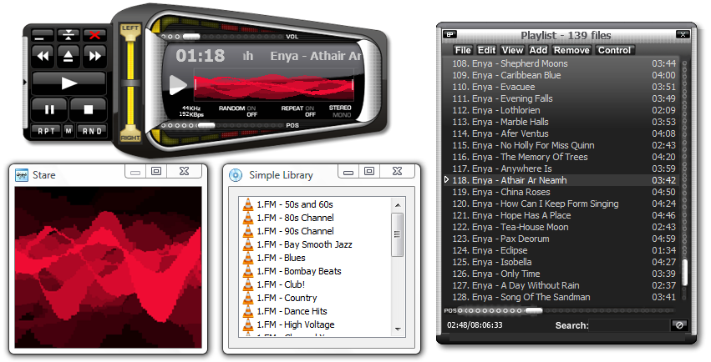711x362 pixels.
Task: Maximize the Stare visualization window
Action: 156,171
